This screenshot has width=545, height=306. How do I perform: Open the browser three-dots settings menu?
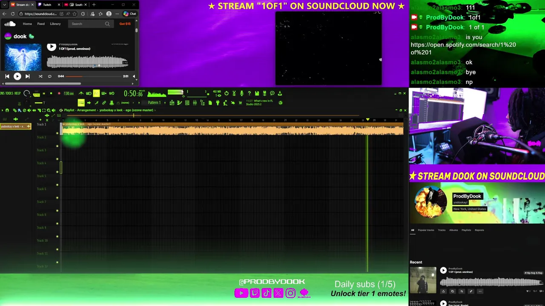point(117,14)
